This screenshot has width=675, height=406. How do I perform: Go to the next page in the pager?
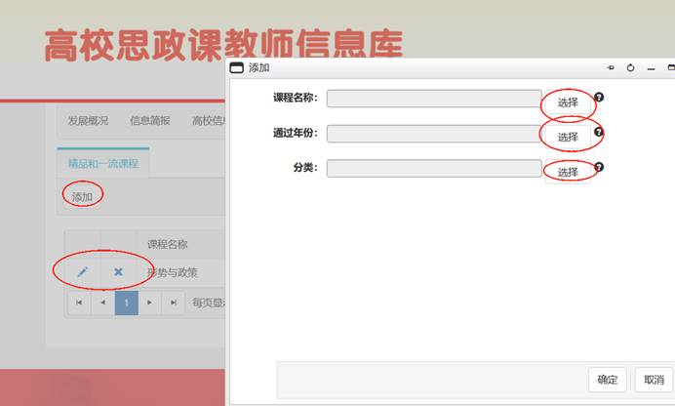coord(149,304)
